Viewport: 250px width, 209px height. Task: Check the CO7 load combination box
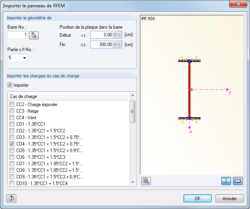pos(12,164)
